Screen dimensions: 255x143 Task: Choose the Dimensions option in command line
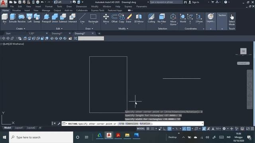[x=132, y=124]
